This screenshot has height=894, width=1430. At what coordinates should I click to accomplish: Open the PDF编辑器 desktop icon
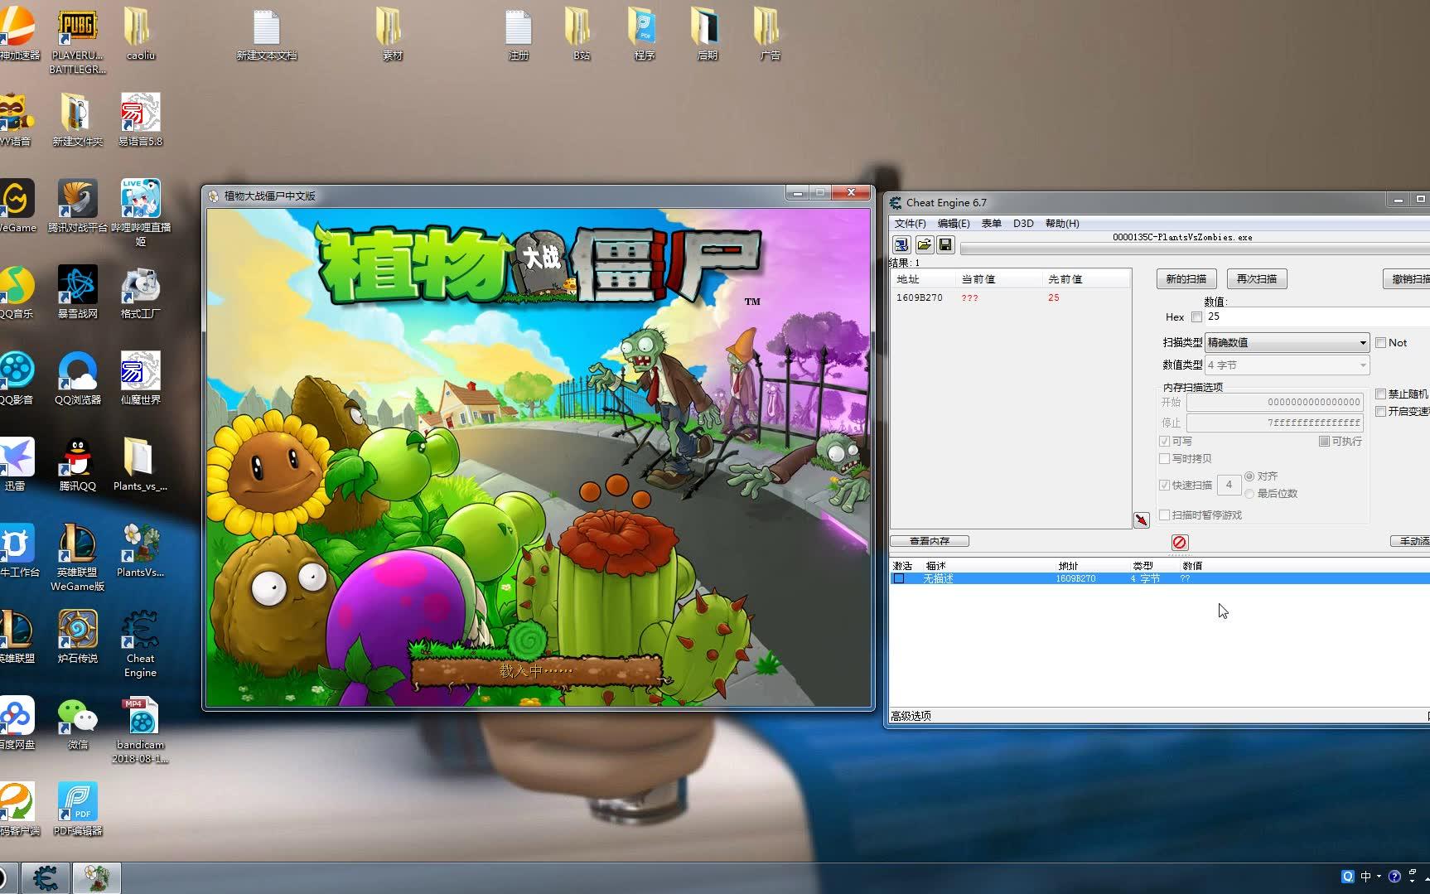point(77,809)
